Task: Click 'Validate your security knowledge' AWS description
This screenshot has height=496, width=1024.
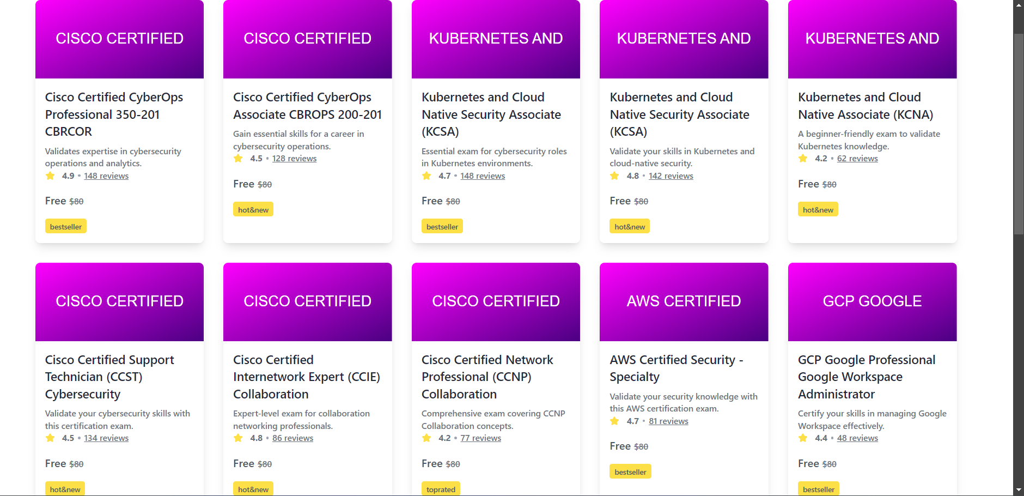Action: (684, 402)
